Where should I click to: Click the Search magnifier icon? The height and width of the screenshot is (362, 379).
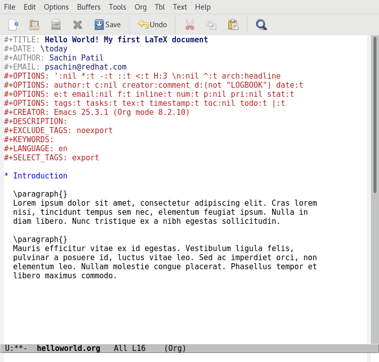(x=261, y=25)
